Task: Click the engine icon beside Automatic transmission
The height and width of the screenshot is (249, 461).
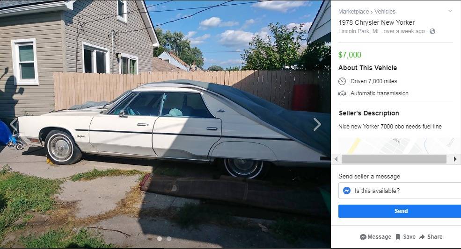Action: click(x=342, y=94)
